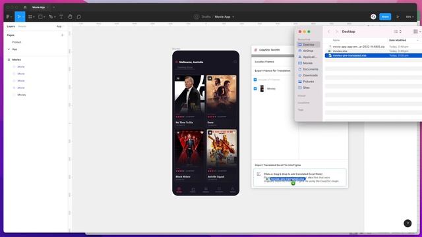422x237 pixels.
Task: Click the upload icon in import drop zone
Action: [x=258, y=174]
